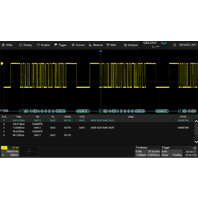Open the Timebase settings box

pyautogui.click(x=148, y=151)
